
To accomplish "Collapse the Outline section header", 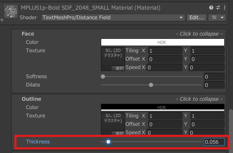I will [x=119, y=99].
